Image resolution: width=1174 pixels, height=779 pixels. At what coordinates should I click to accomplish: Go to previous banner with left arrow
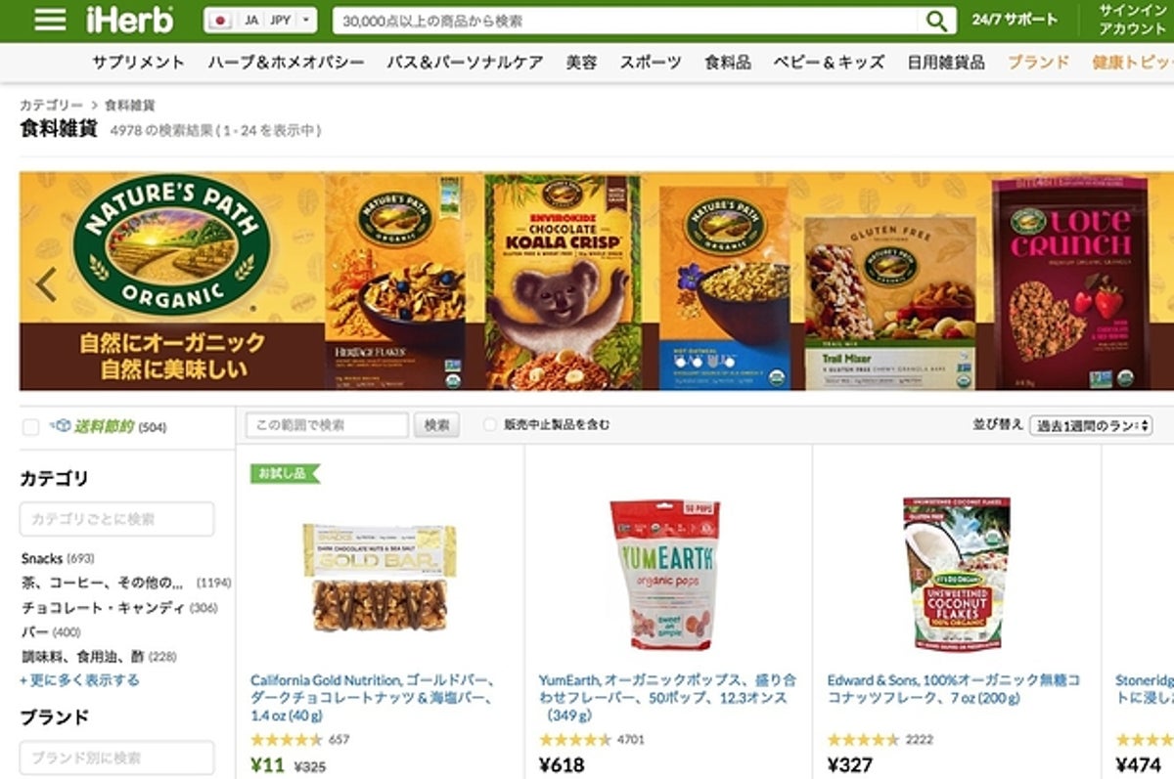pyautogui.click(x=46, y=283)
